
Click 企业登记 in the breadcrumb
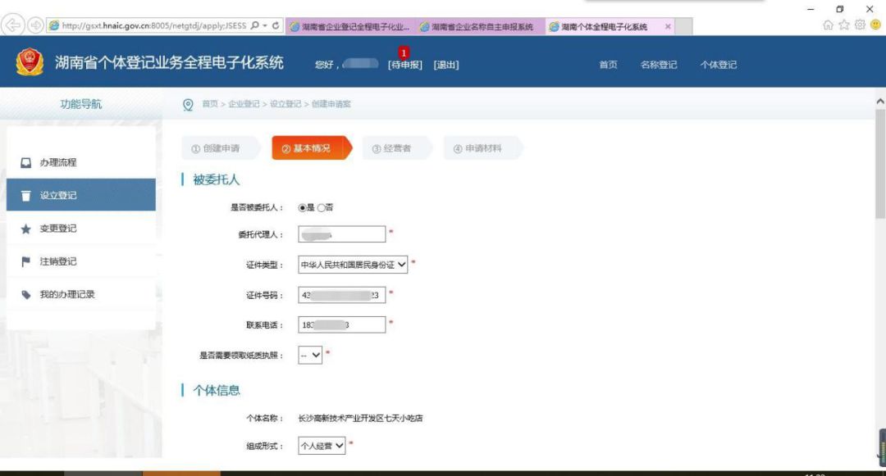[x=244, y=104]
